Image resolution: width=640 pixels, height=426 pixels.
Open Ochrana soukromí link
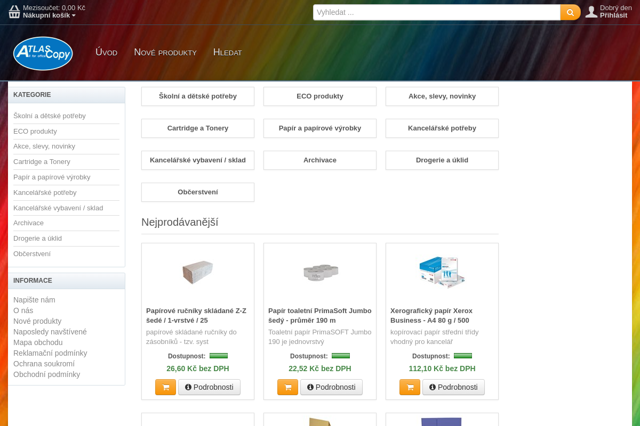click(44, 364)
